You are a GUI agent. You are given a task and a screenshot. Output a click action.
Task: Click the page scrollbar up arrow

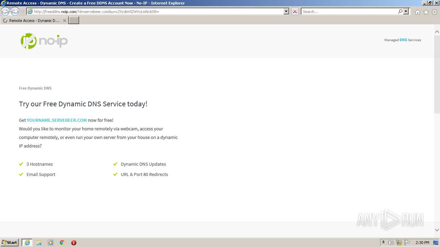437,32
